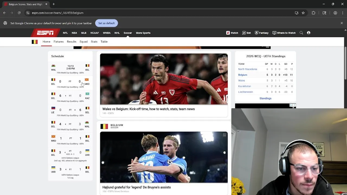The width and height of the screenshot is (347, 195).
Task: Bookmark this page with star icon
Action: [x=303, y=13]
